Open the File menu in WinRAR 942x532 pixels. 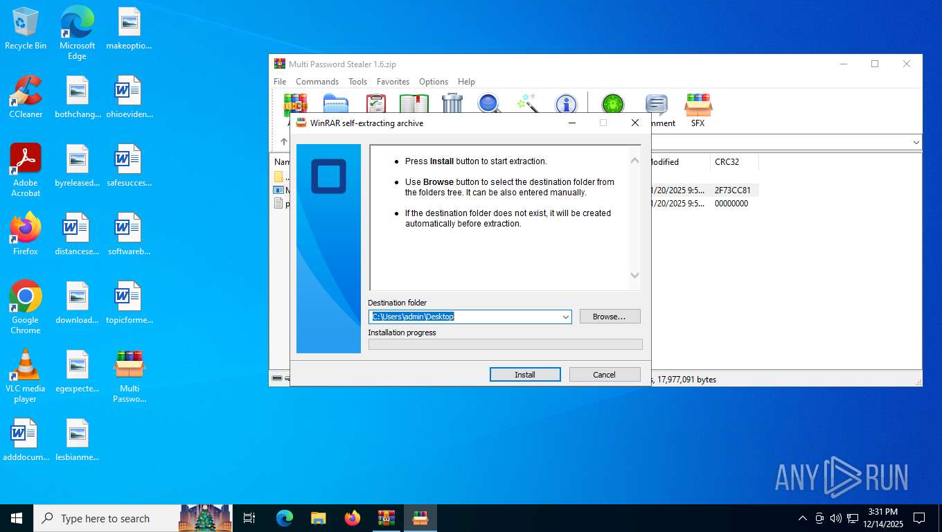pyautogui.click(x=280, y=82)
